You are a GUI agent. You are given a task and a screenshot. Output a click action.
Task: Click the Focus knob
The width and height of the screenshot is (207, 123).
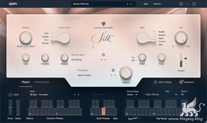(x=162, y=57)
